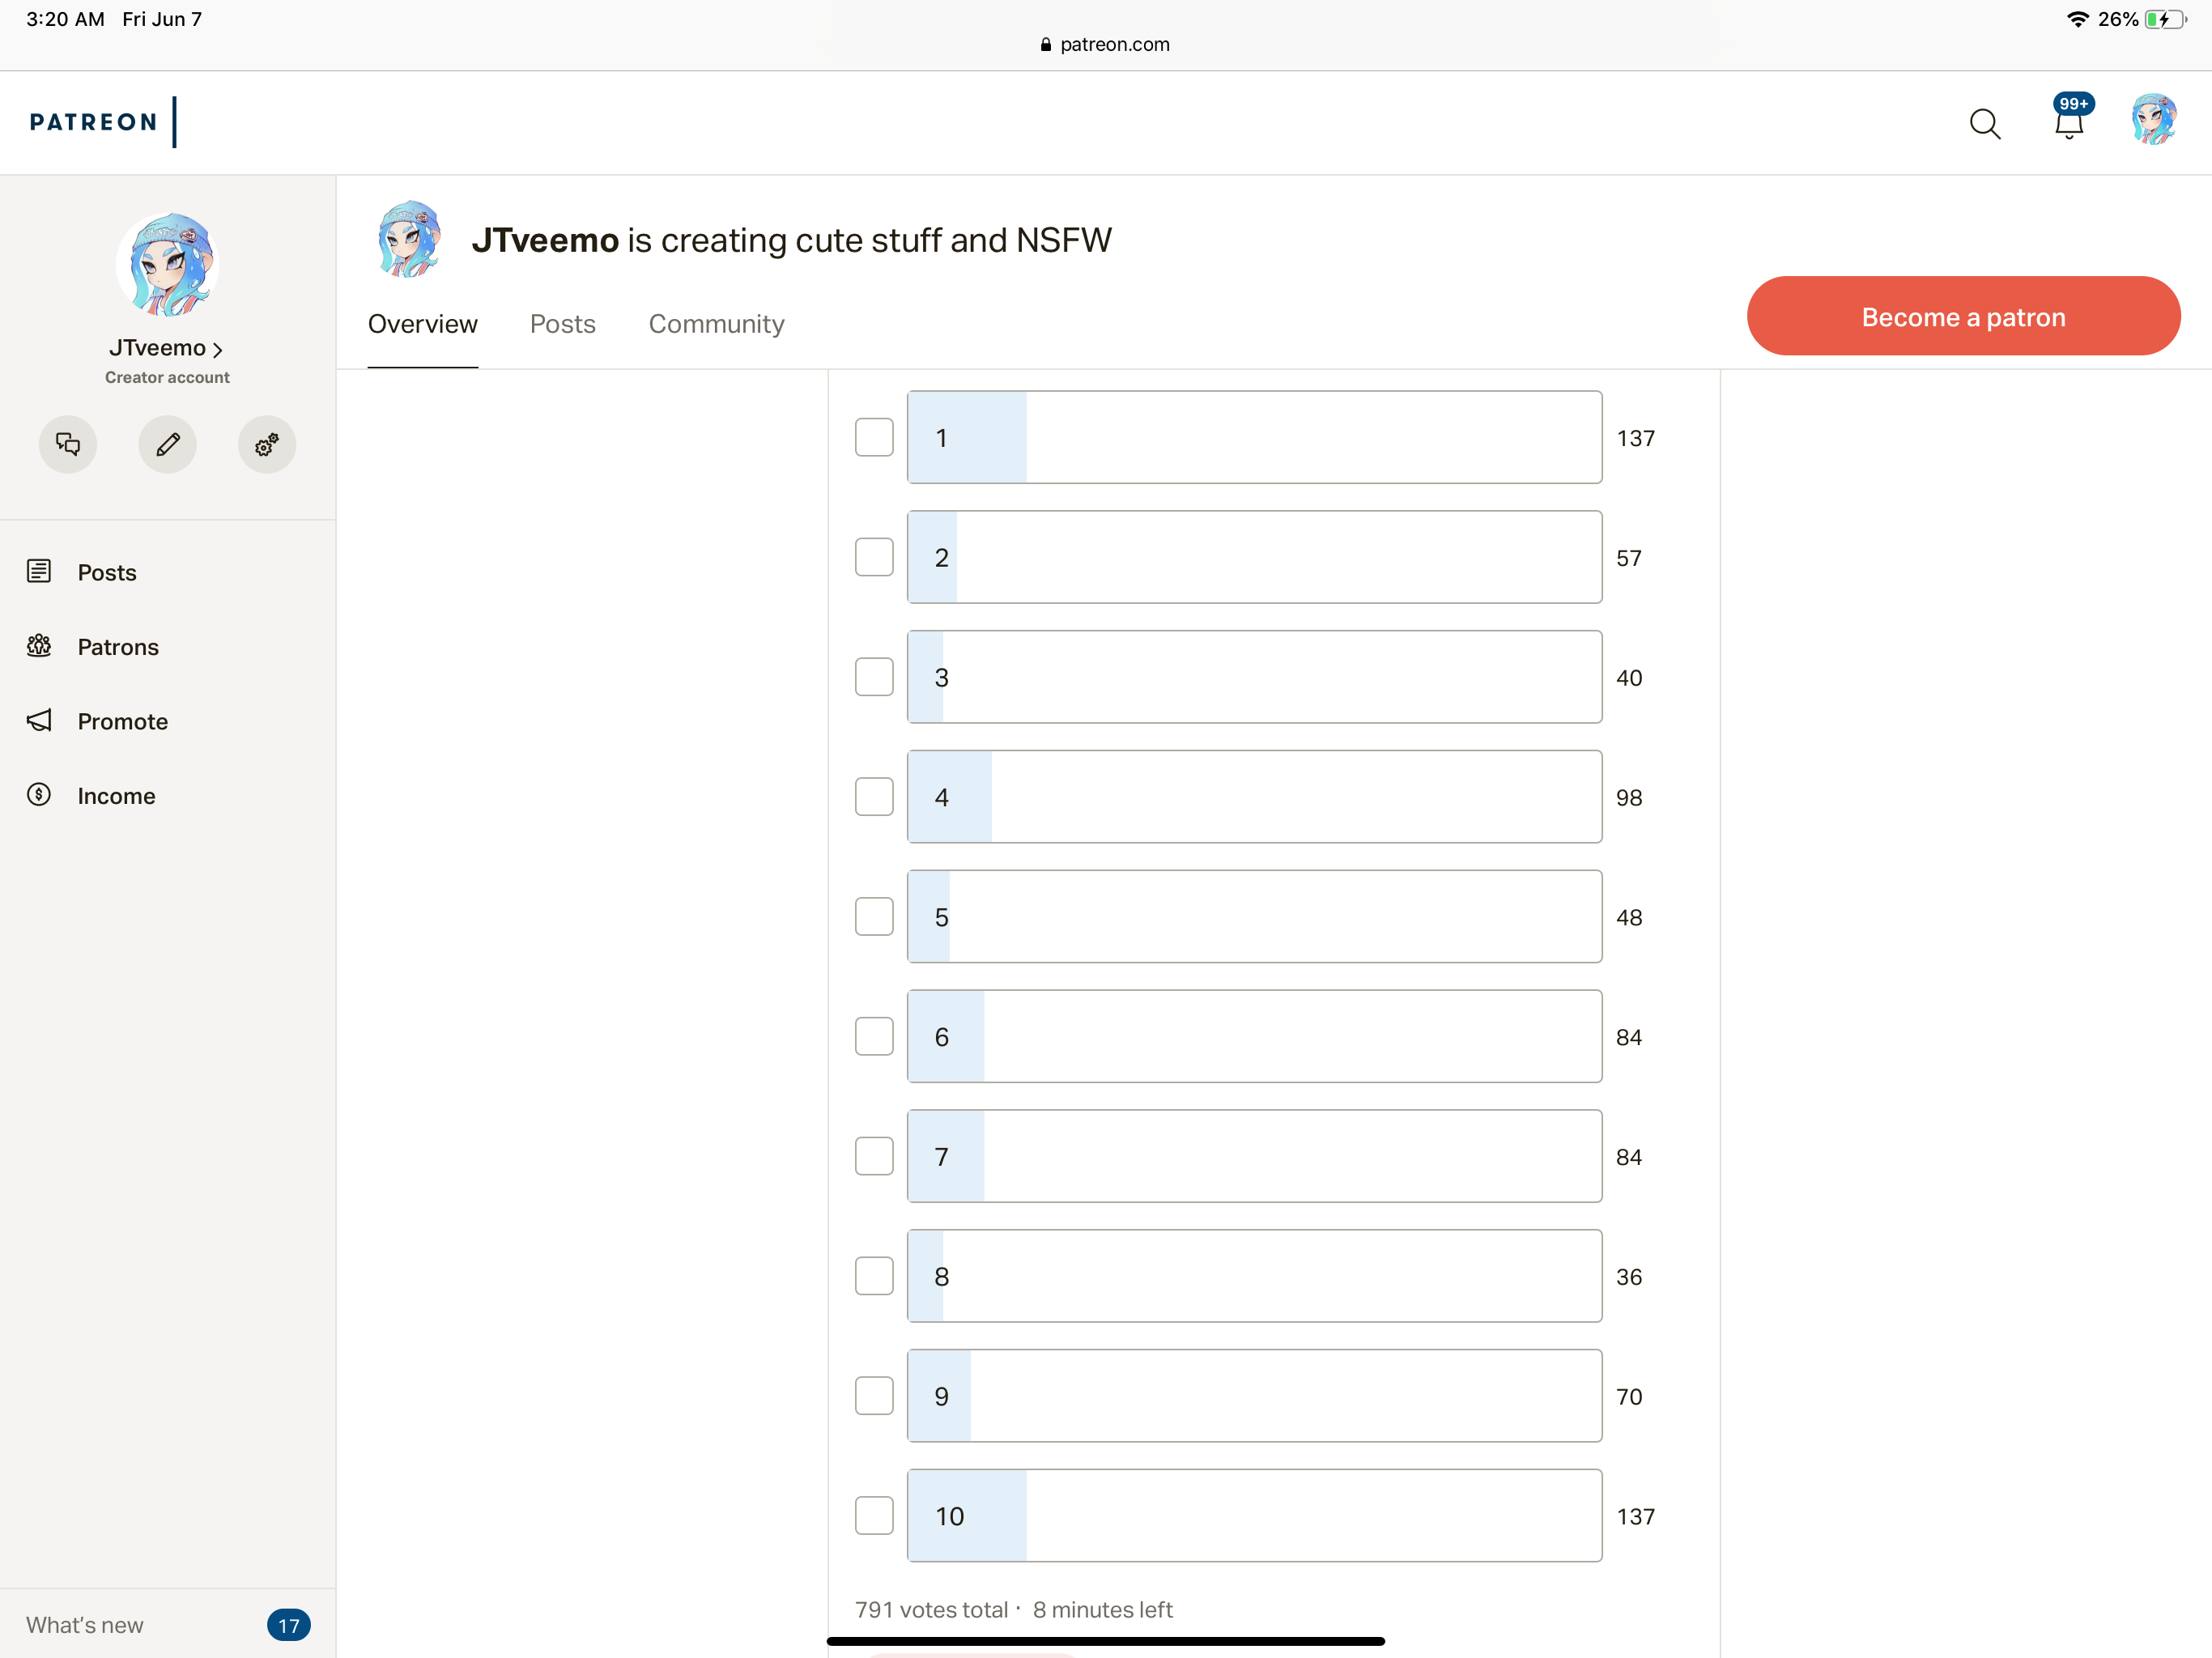The height and width of the screenshot is (1658, 2212).
Task: Expand the JTveemo account chevron
Action: pyautogui.click(x=217, y=349)
